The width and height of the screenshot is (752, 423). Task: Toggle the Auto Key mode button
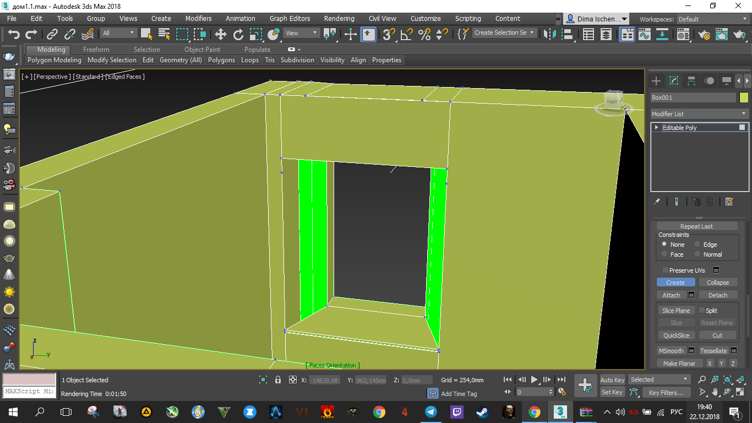pos(612,379)
